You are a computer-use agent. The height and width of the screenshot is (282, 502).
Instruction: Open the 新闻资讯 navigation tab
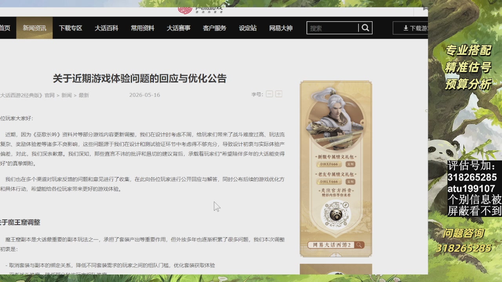click(35, 28)
